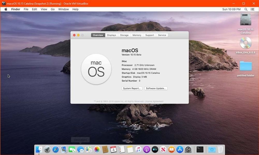Viewport: 259px width, 155px height.
Task: Open Finder from the dock
Action: click(39, 150)
